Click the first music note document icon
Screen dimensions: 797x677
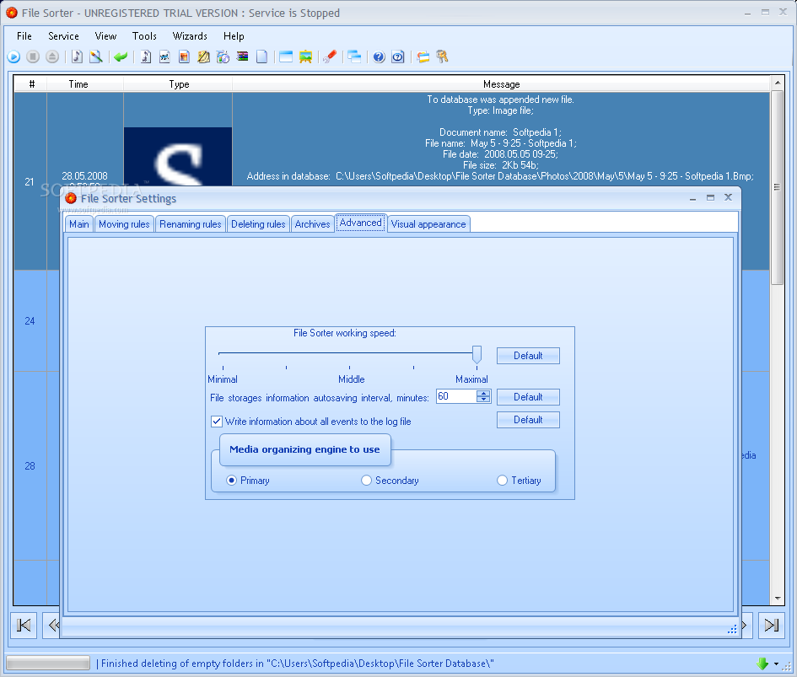click(78, 57)
